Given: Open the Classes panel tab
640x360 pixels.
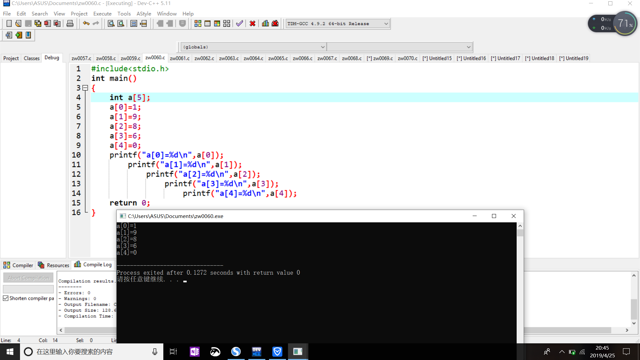Looking at the screenshot, I should [x=32, y=58].
